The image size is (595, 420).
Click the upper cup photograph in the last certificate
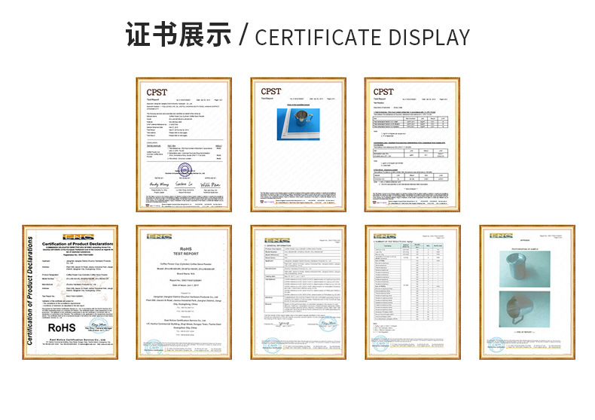tap(524, 269)
